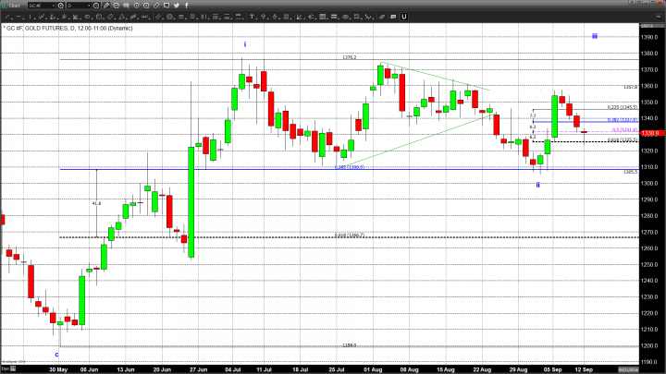This screenshot has width=666, height=374.
Task: Click the 1375.2 horizontal line label
Action: [x=349, y=57]
